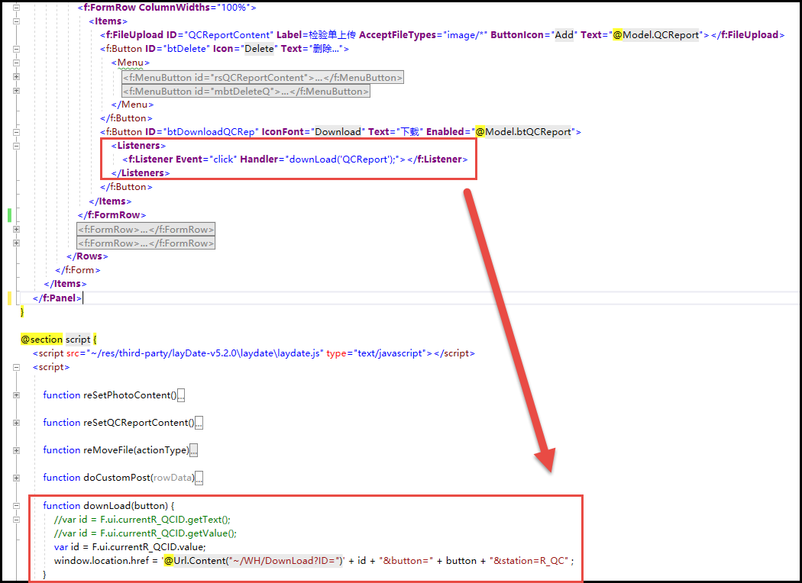Click the @section script directive
Screen dimensions: 802x583
click(56, 340)
